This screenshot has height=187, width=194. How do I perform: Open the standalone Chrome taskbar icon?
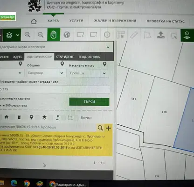pyautogui.click(x=27, y=183)
